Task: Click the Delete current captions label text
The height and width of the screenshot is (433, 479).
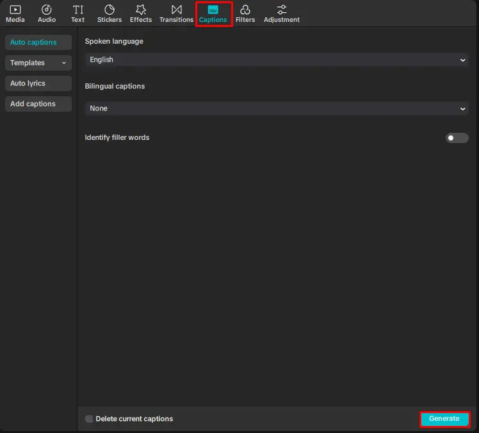Action: [134, 419]
